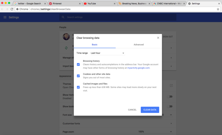Image resolution: width=222 pixels, height=135 pixels.
Task: Switch to the Advanced tab
Action: [x=138, y=45]
